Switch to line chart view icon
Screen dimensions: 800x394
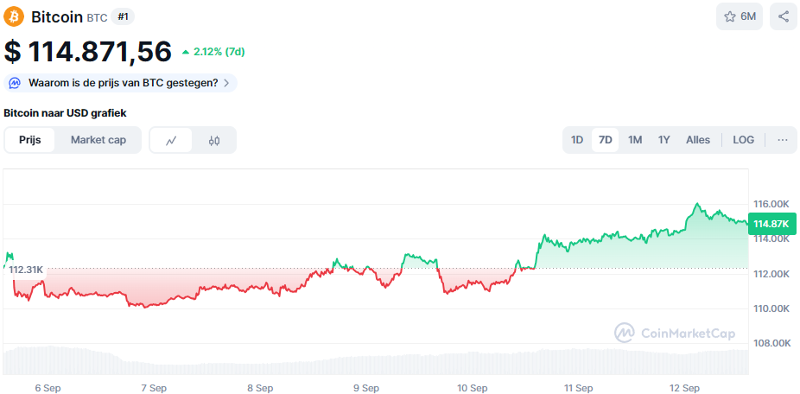click(171, 140)
